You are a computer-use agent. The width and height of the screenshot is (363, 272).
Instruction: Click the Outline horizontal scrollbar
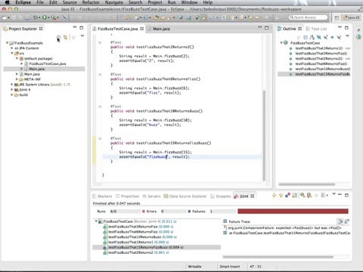click(x=306, y=184)
